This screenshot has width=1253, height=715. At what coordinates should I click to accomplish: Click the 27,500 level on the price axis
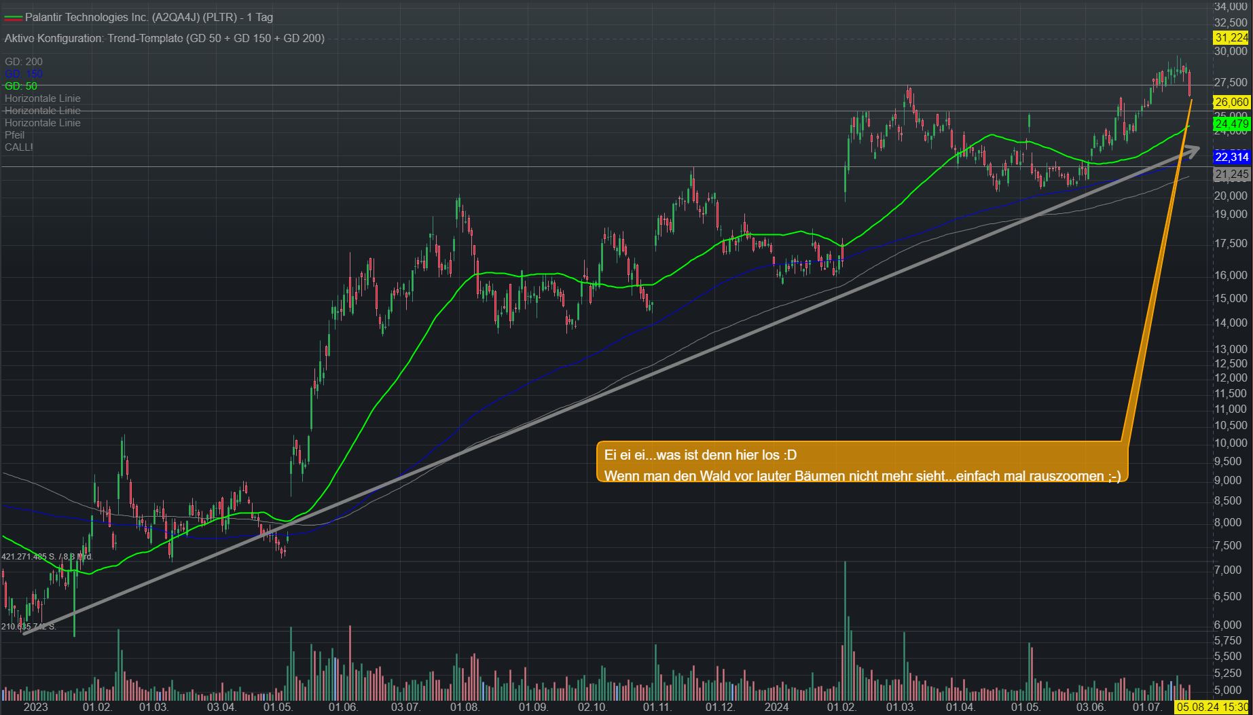pyautogui.click(x=1231, y=82)
